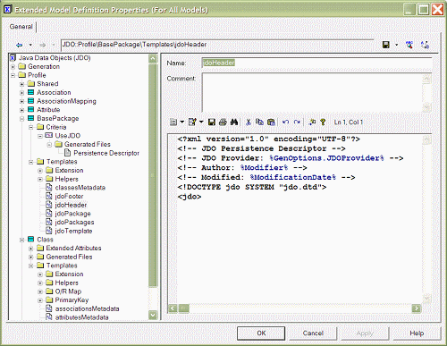Image resolution: width=447 pixels, height=346 pixels.
Task: Click the OK button
Action: 261,333
